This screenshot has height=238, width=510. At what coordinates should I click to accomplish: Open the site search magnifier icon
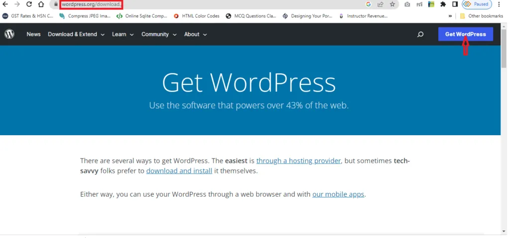coord(420,34)
